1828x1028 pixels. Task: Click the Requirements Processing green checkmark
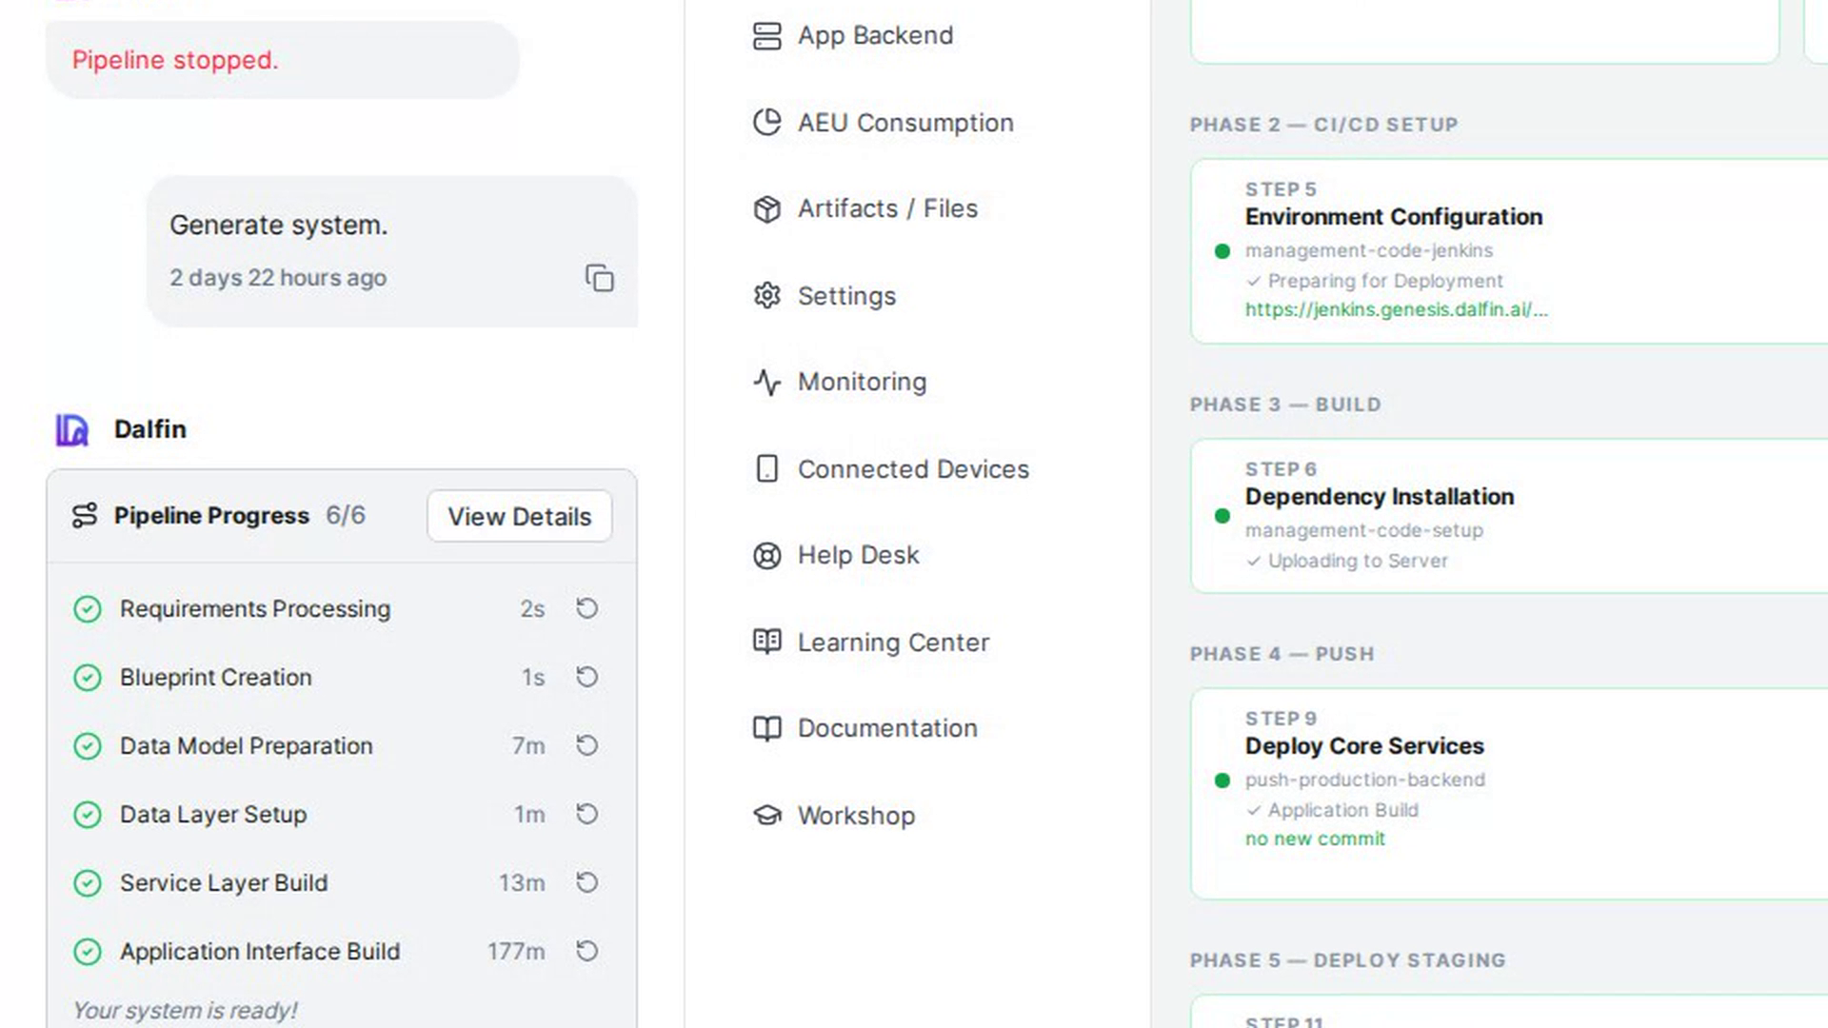point(88,609)
